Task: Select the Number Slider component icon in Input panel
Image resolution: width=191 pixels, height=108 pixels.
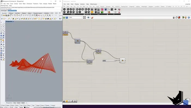Action: coord(92,9)
